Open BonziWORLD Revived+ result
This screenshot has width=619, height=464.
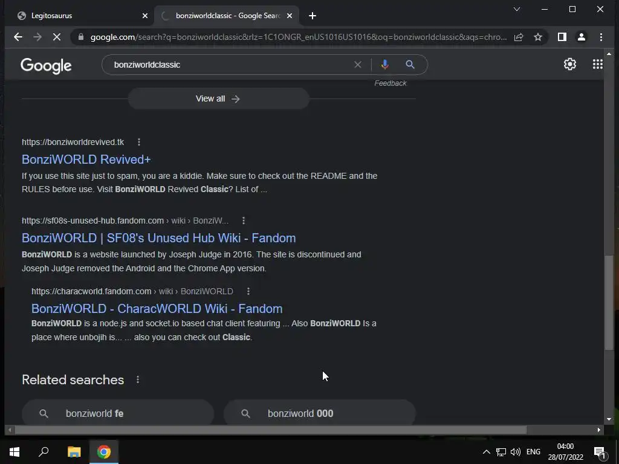[x=86, y=159]
